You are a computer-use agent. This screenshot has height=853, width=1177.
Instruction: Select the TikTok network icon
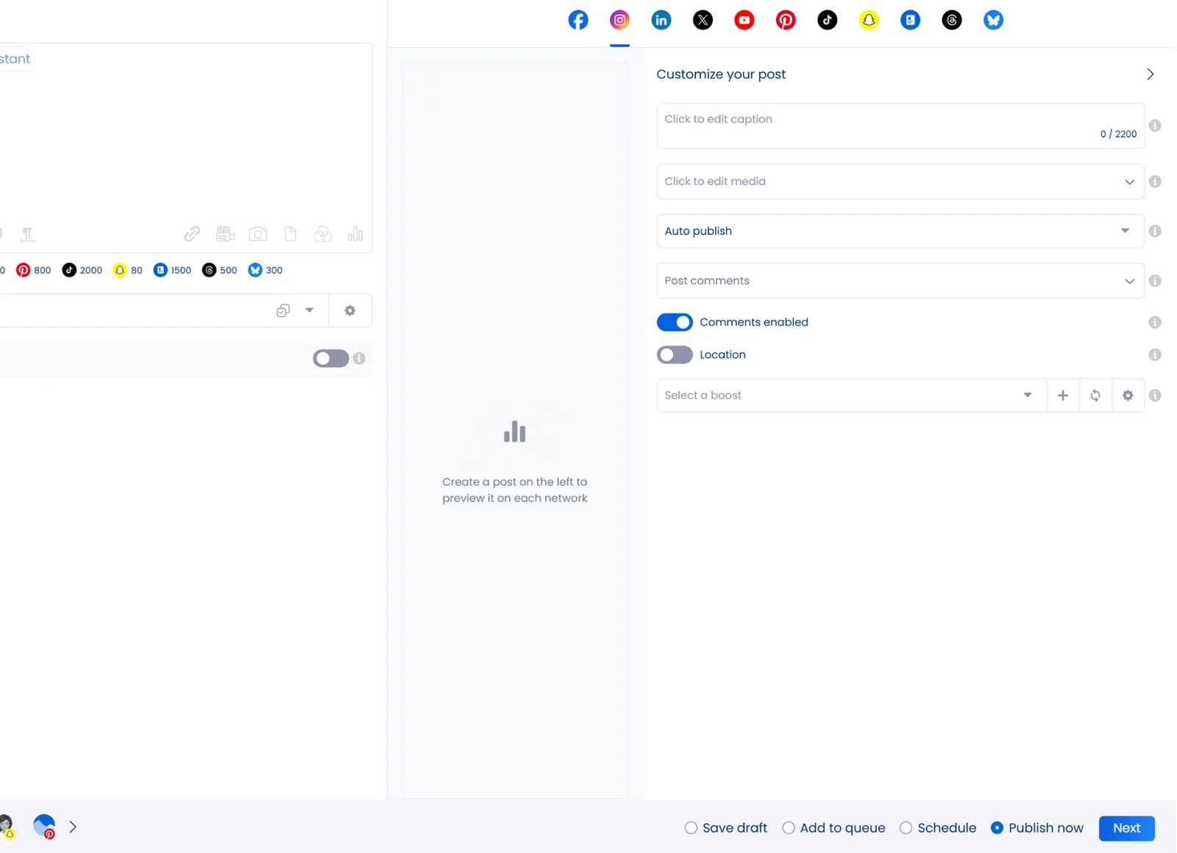[827, 20]
